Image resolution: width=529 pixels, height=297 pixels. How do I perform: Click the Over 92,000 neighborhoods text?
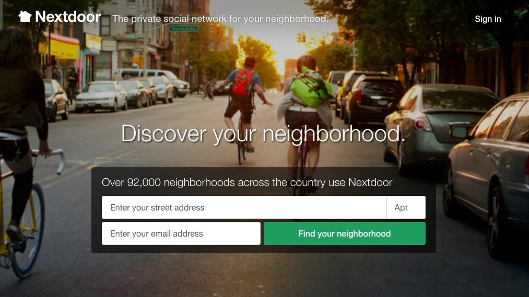click(247, 182)
